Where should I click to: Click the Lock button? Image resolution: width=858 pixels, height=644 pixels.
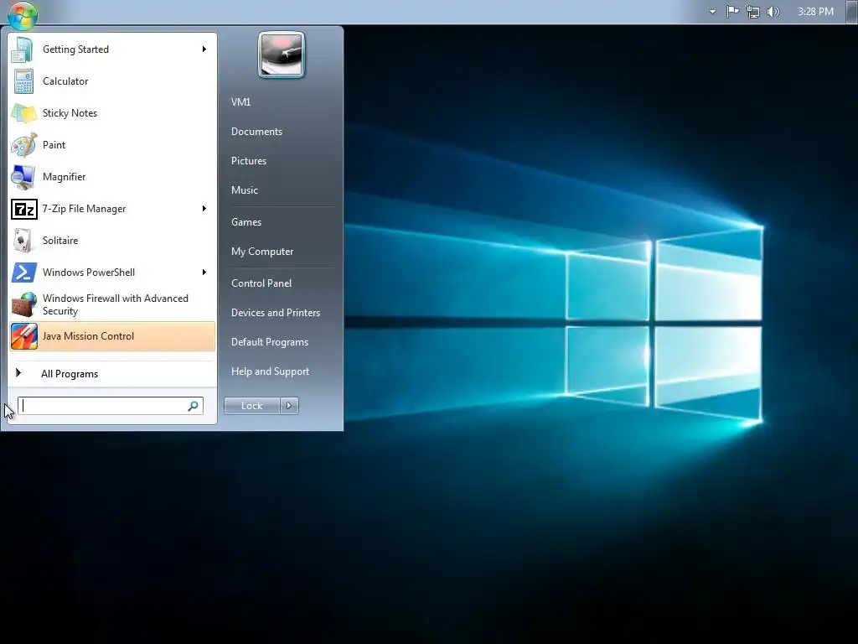point(251,406)
